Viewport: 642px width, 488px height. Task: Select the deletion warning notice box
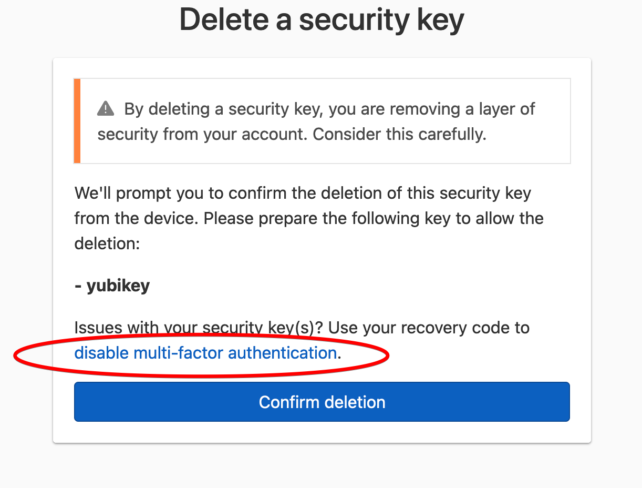tap(322, 121)
